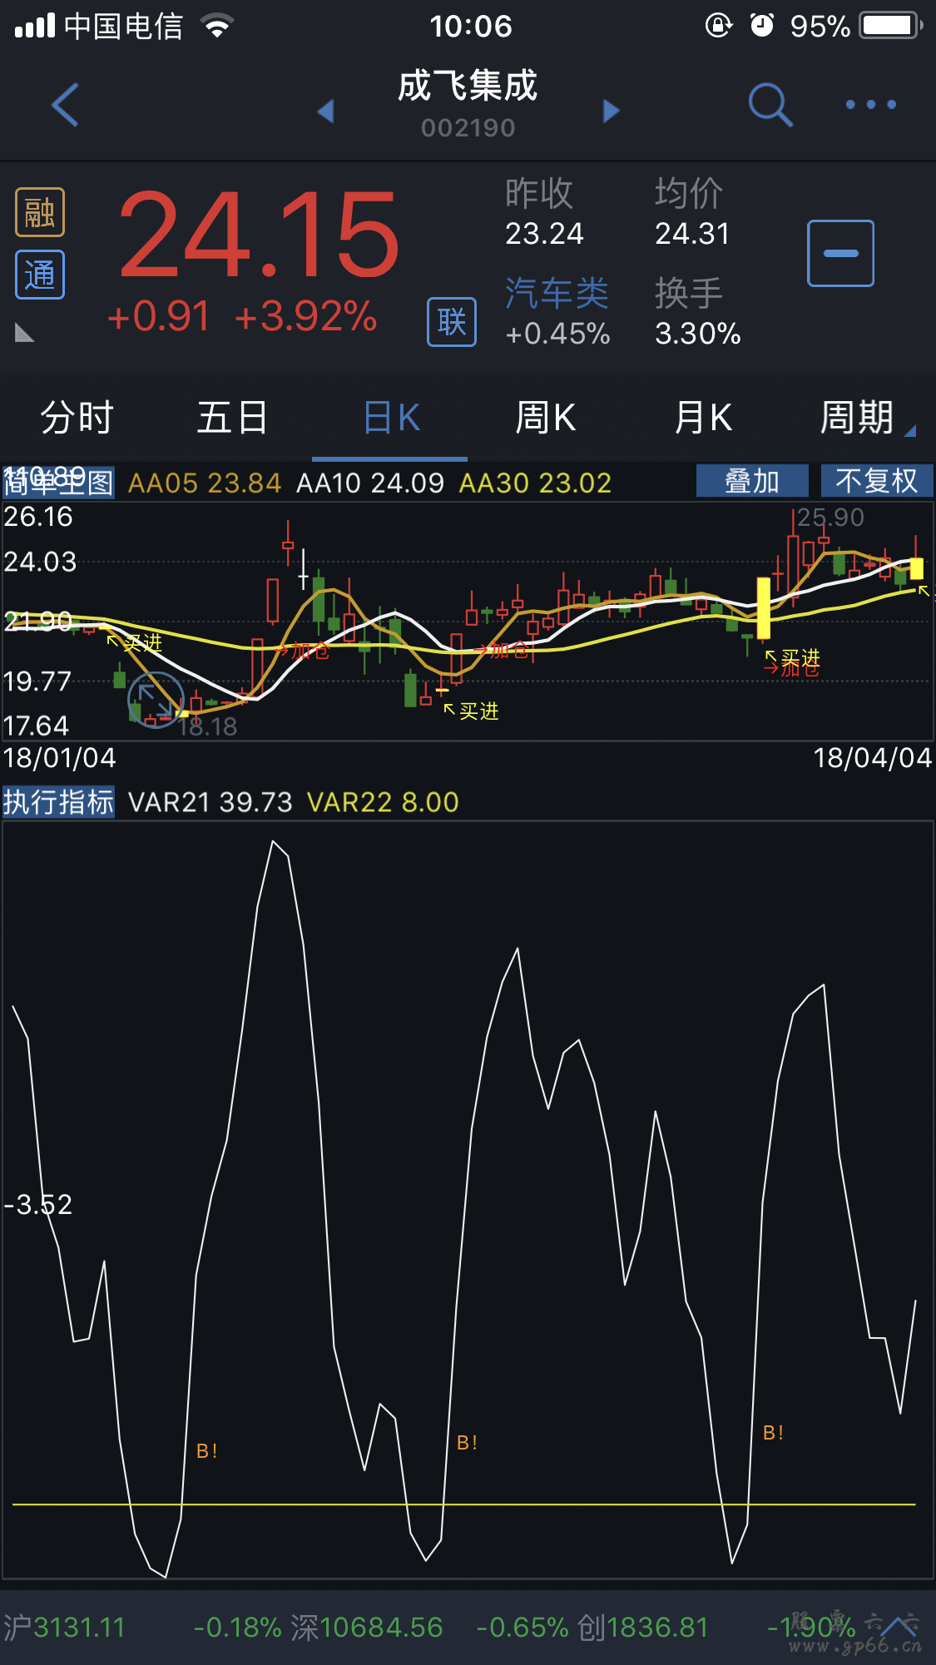Screen dimensions: 936x1665
Task: Tap the price change +3.92%
Action: (305, 316)
